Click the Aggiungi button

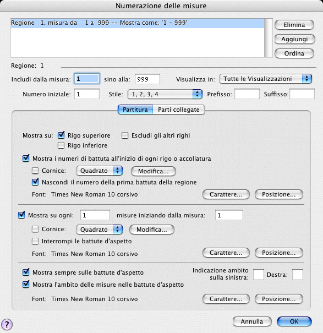click(294, 39)
